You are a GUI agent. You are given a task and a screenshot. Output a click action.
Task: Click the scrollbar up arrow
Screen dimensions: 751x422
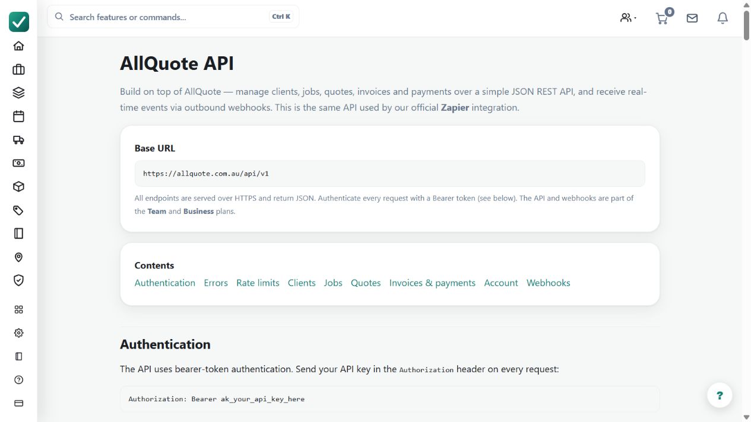coord(746,4)
